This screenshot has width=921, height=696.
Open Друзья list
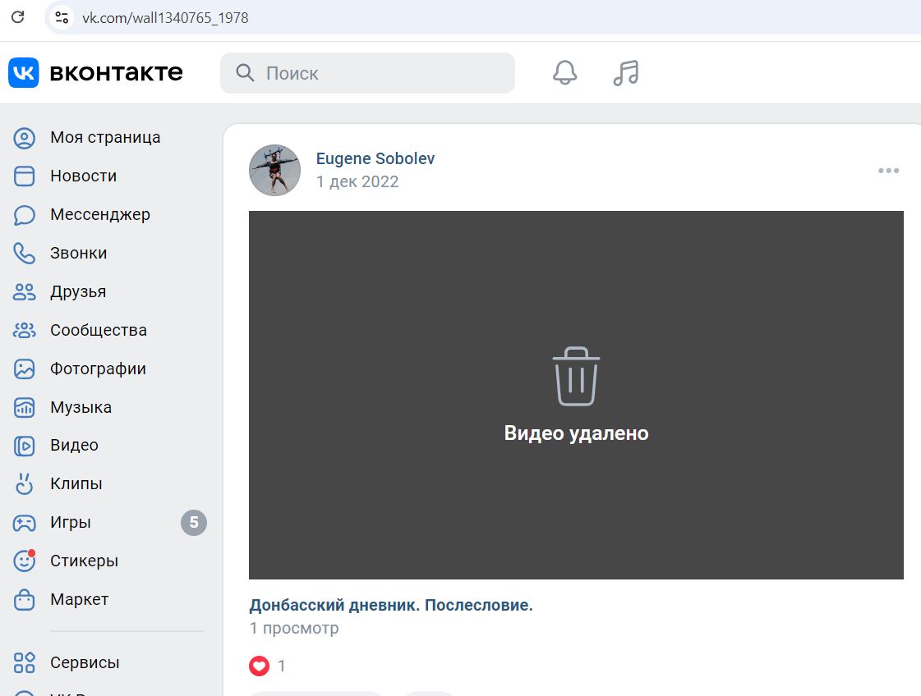tap(78, 291)
